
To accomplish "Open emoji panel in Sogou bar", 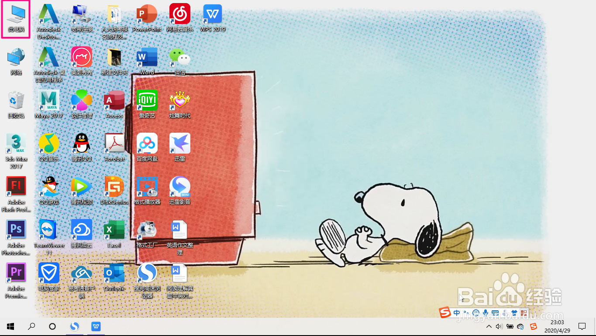I will 475,313.
